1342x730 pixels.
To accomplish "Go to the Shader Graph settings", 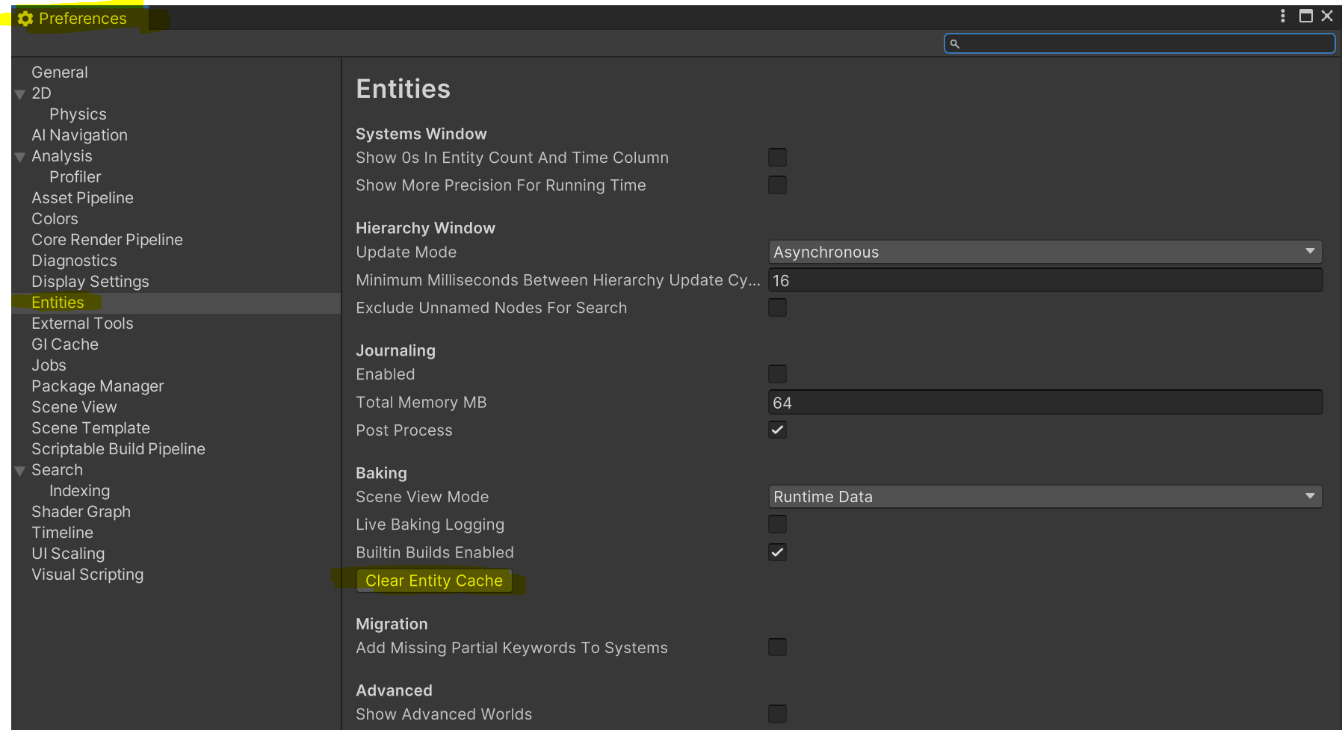I will (81, 512).
